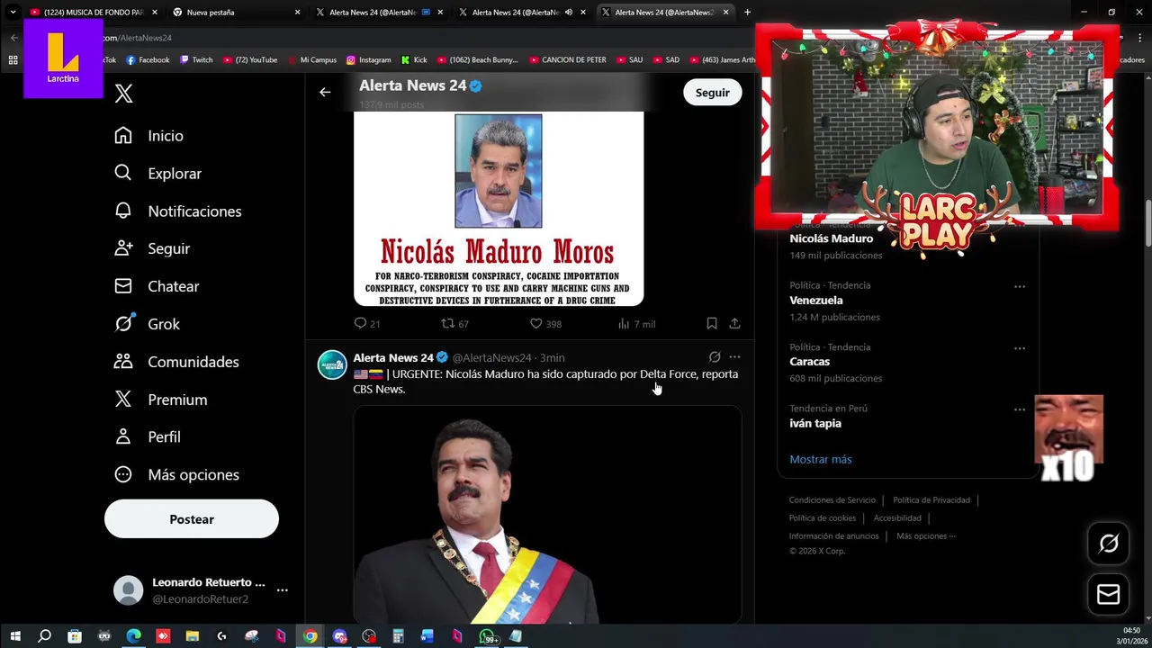The image size is (1152, 648).
Task: Open account menu dots beside Leonardo Retuerto
Action: pyautogui.click(x=282, y=590)
